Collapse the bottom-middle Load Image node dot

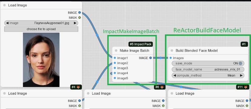coord(88,93)
